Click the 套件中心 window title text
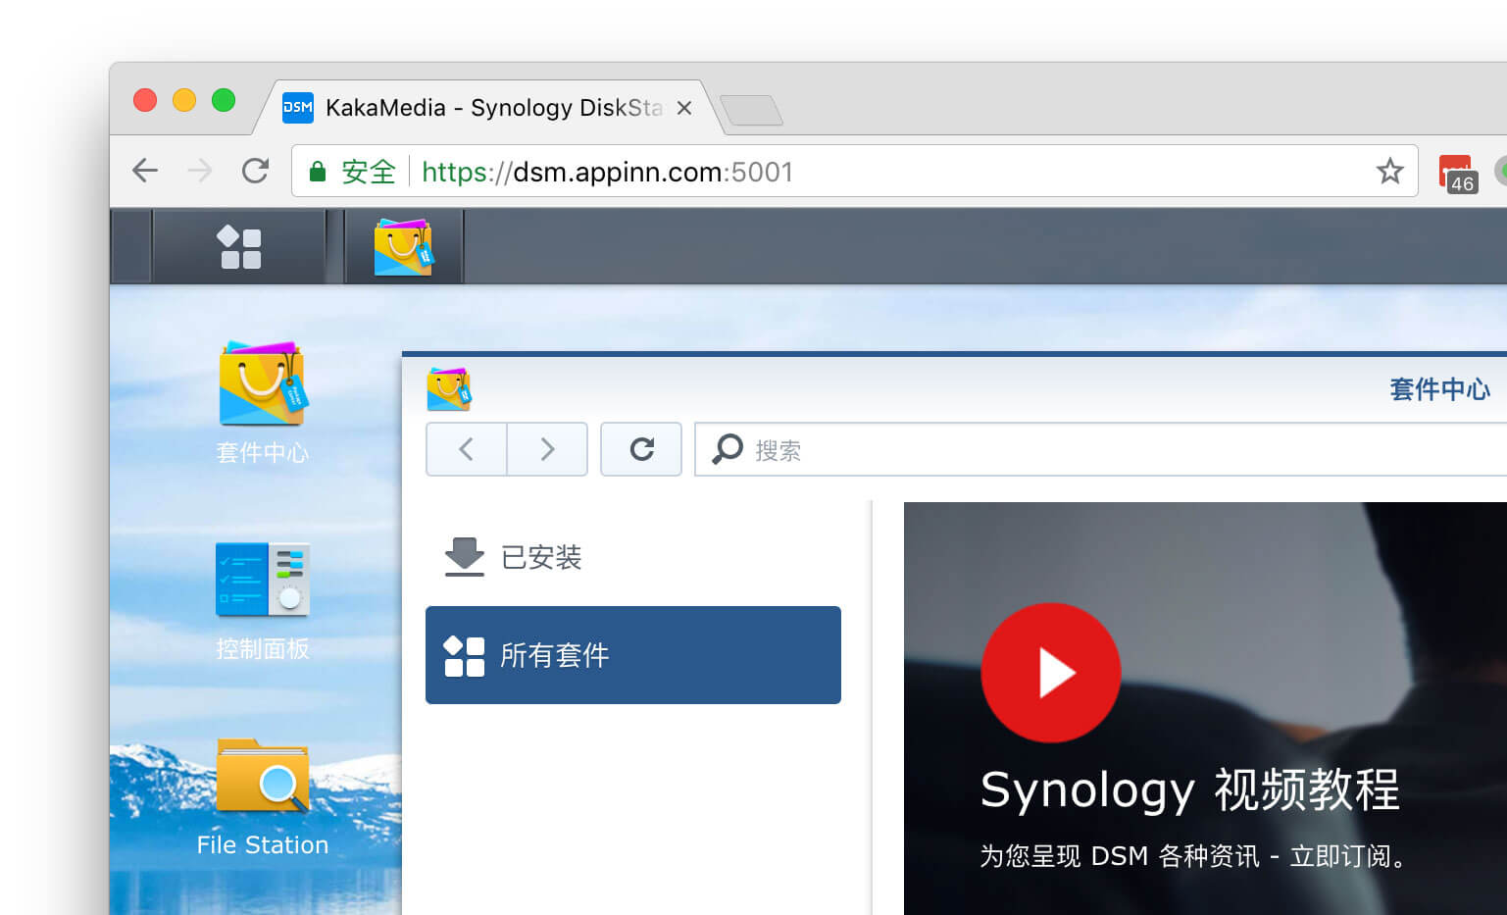Viewport: 1507px width, 915px height. (x=1439, y=389)
